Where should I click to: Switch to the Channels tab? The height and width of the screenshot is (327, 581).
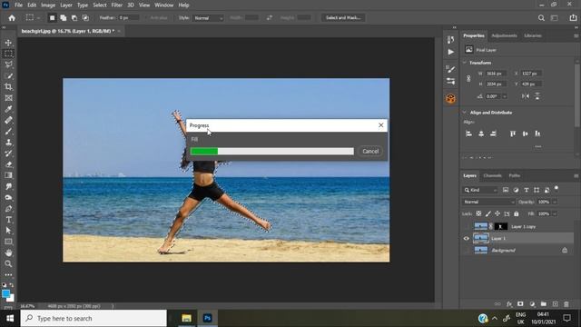point(492,175)
